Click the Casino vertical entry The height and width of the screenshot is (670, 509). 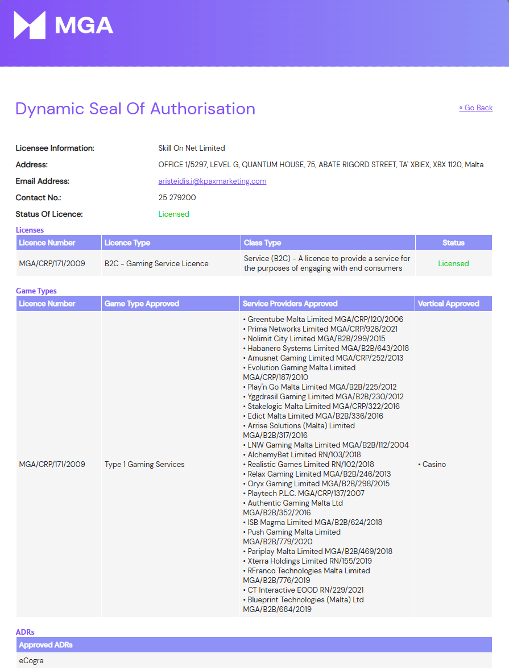433,464
